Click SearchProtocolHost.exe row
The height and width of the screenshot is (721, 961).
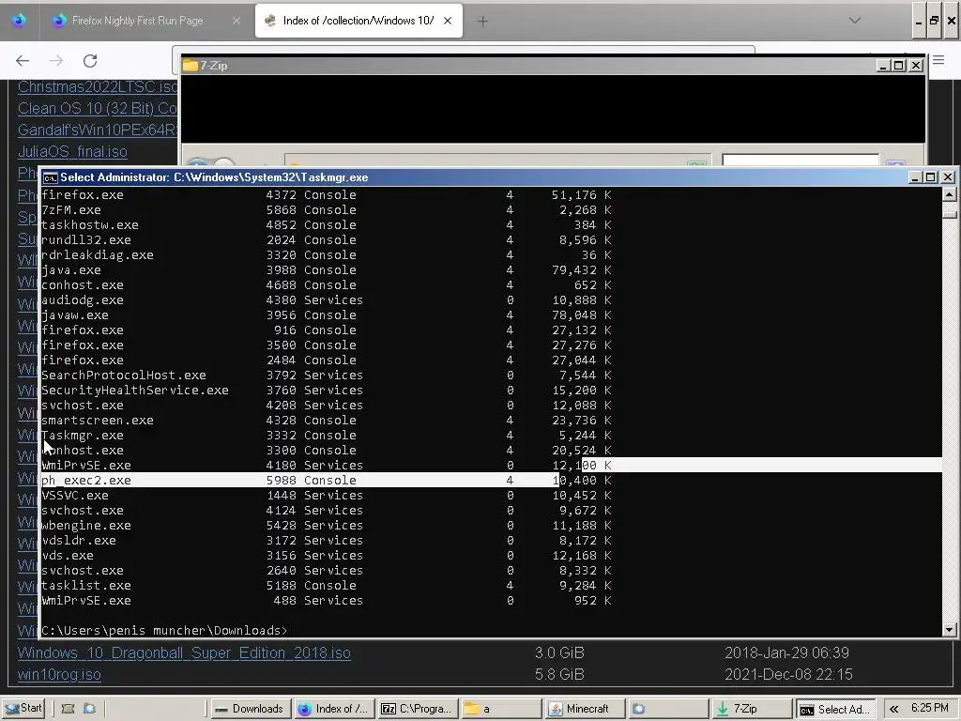tap(326, 376)
